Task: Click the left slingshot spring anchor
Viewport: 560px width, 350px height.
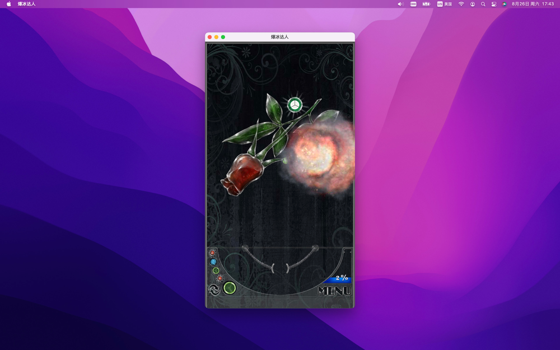Action: click(245, 248)
